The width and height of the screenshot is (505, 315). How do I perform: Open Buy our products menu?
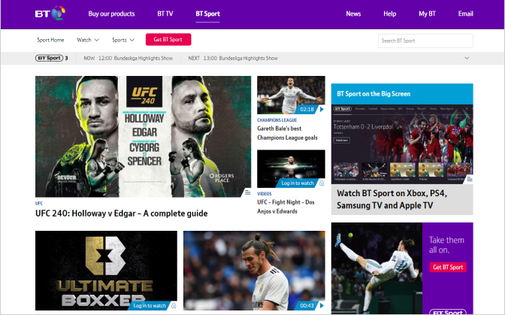111,14
